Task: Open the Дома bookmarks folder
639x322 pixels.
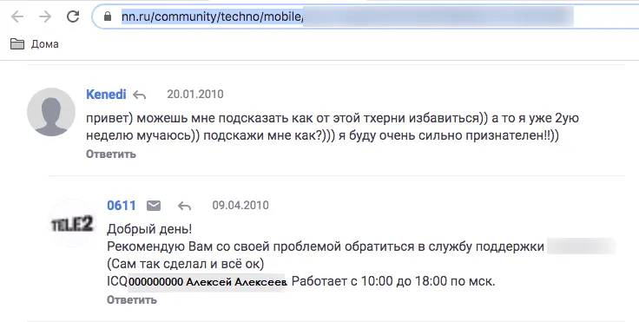Action: pyautogui.click(x=34, y=44)
